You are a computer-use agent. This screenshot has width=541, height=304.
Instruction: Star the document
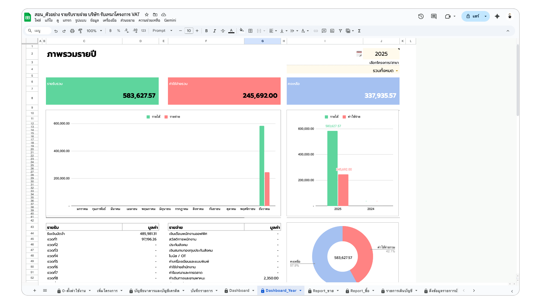click(x=147, y=15)
